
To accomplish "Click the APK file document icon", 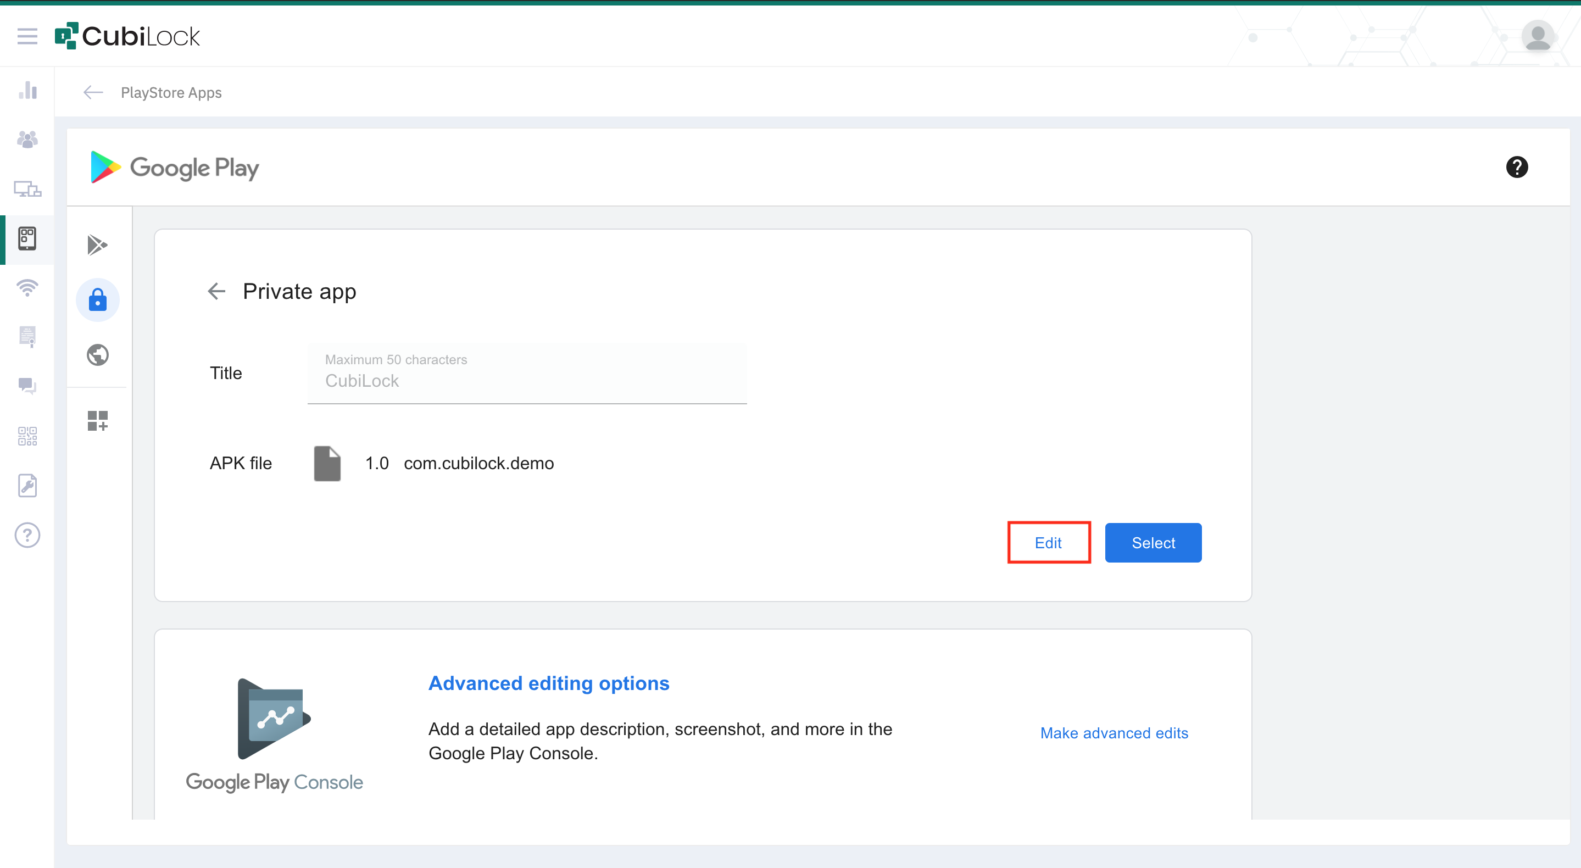I will click(327, 464).
